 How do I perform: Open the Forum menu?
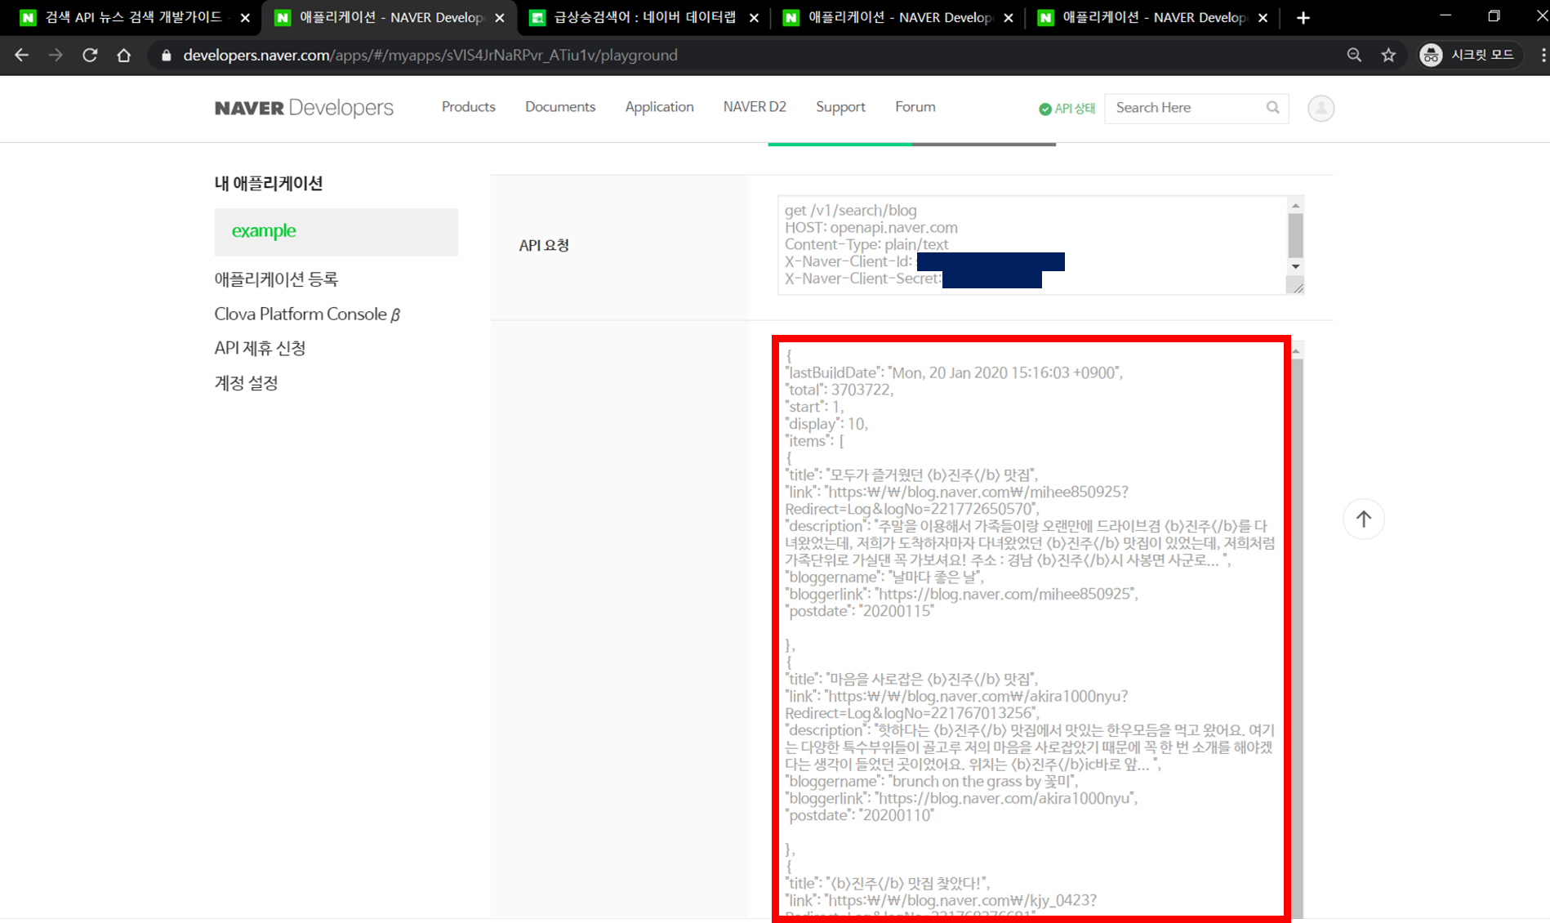[915, 107]
